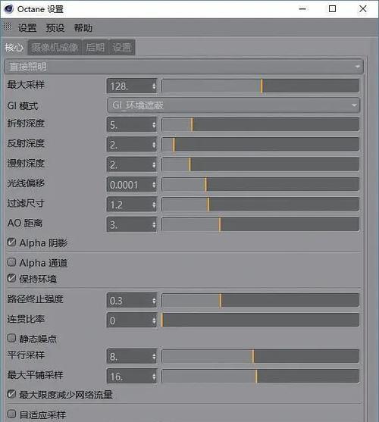379x422 pixels.
Task: Switch to the 摄像机成像 tab
Action: [x=55, y=48]
